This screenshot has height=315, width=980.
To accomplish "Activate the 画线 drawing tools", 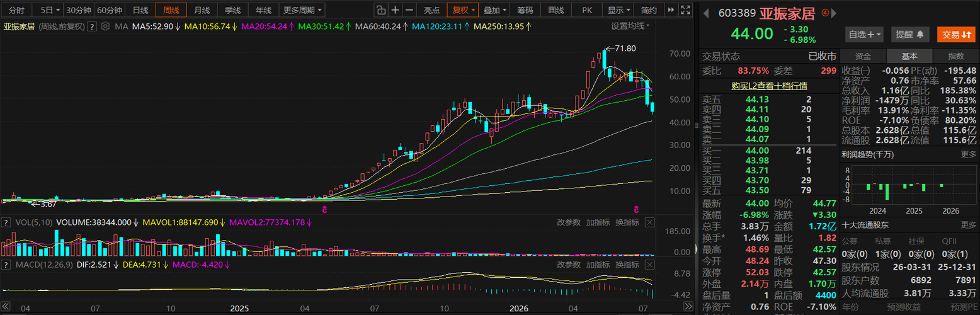I will tap(556, 10).
